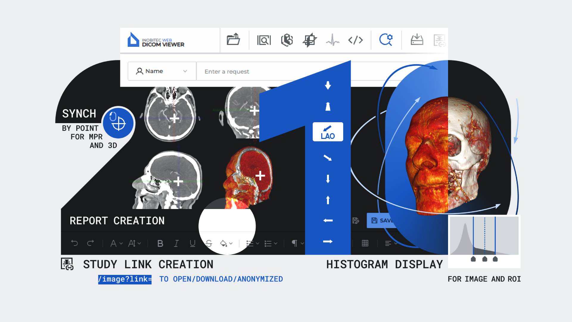Enable underline formatting
The width and height of the screenshot is (572, 322).
[192, 243]
